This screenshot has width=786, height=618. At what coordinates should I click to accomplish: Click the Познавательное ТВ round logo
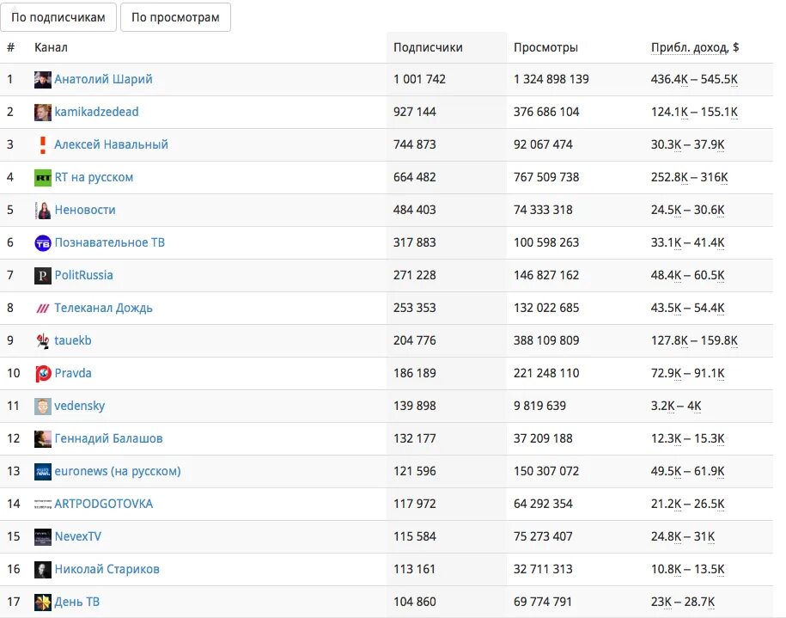click(x=43, y=242)
